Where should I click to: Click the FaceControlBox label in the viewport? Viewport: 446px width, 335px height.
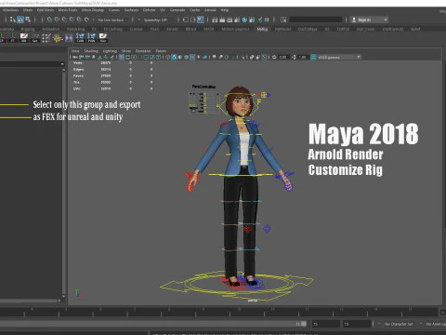click(203, 87)
